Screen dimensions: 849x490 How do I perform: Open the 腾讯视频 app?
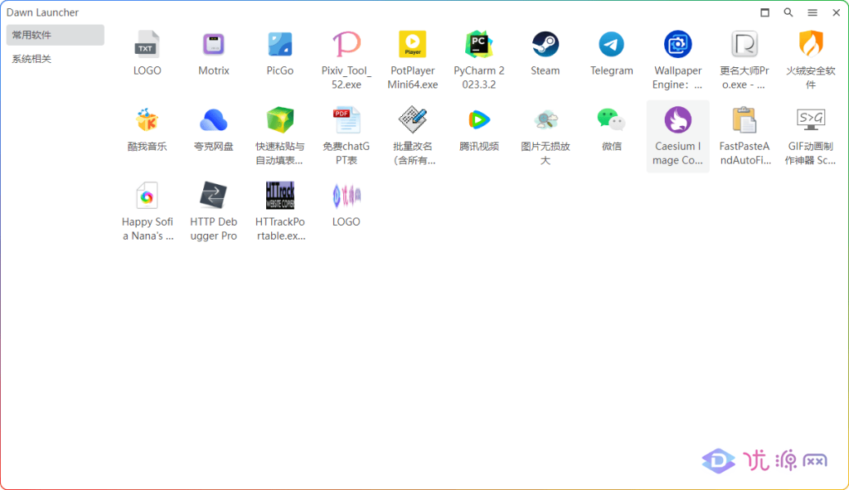pyautogui.click(x=478, y=121)
